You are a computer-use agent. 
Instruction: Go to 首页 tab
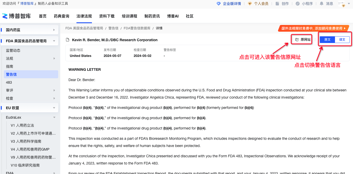[x=43, y=16]
